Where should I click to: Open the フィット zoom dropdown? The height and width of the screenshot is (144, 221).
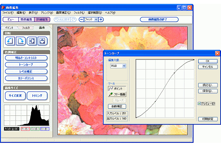coord(96,19)
